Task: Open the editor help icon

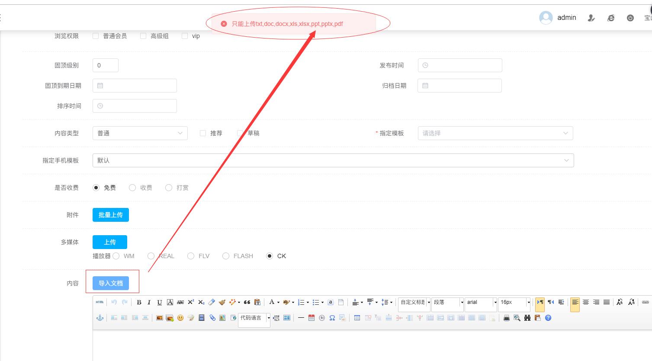Action: [548, 318]
